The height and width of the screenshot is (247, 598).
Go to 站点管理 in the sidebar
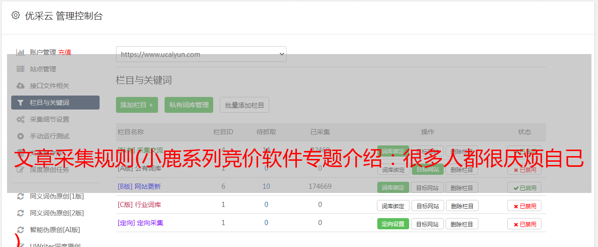click(x=43, y=69)
